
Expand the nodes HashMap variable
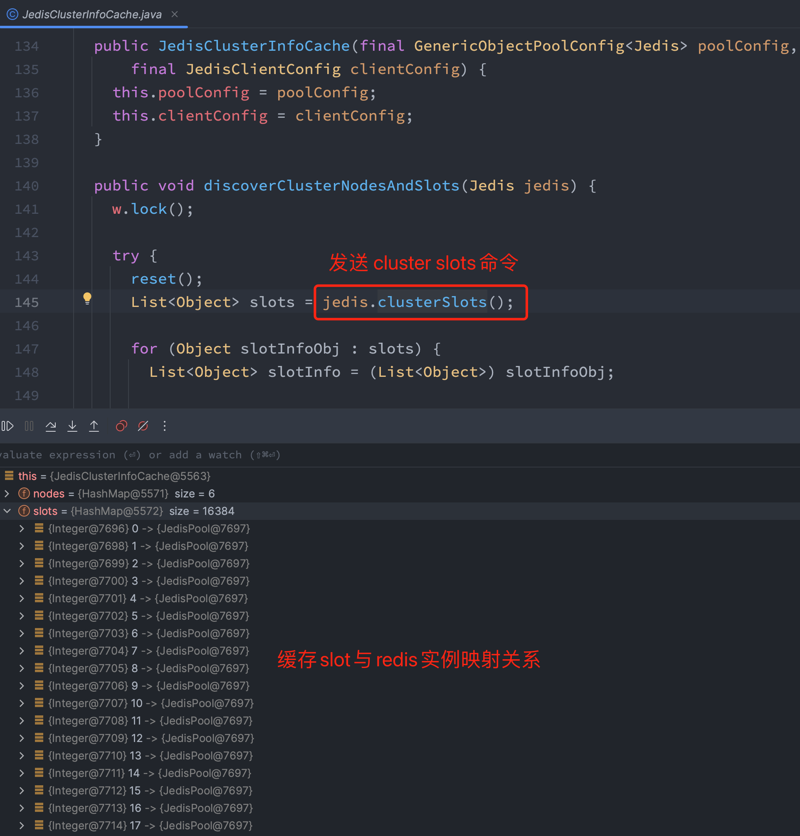pyautogui.click(x=7, y=494)
